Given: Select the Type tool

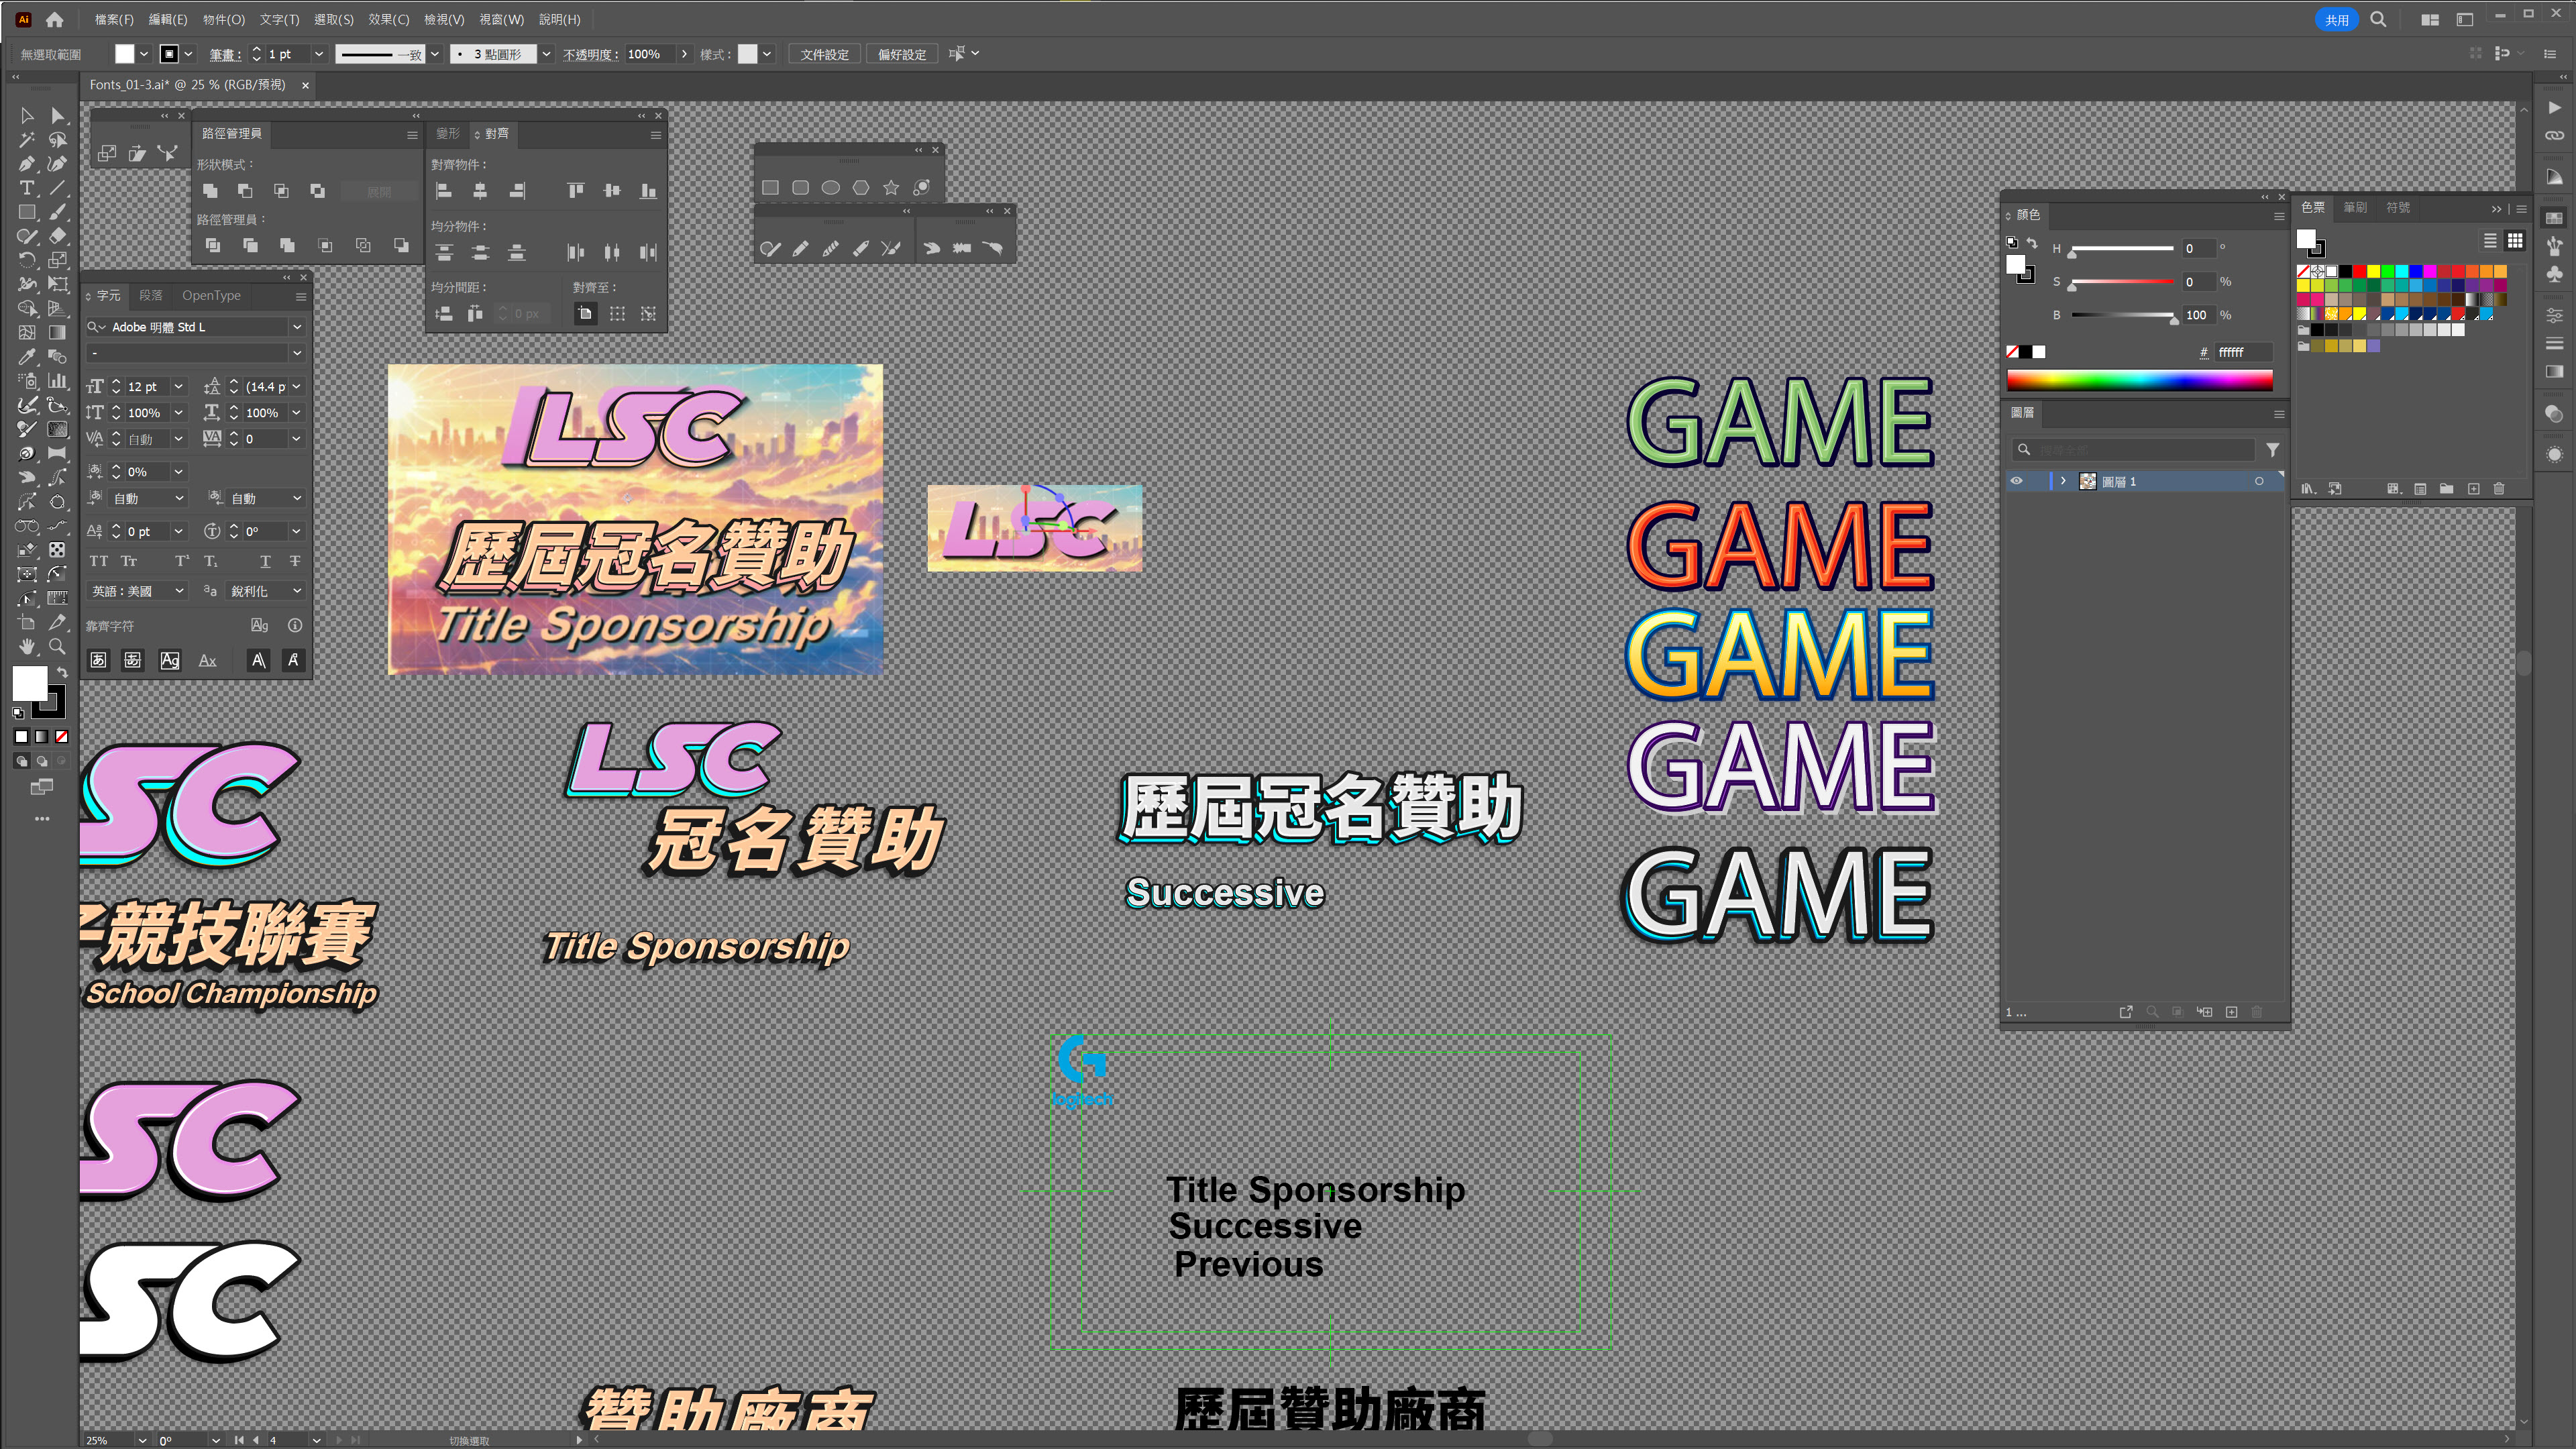Looking at the screenshot, I should click(x=27, y=188).
